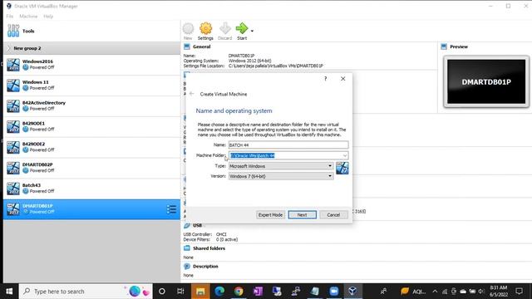This screenshot has width=532, height=299.
Task: Open Microsoft Edge from taskbar
Action: click(x=219, y=292)
